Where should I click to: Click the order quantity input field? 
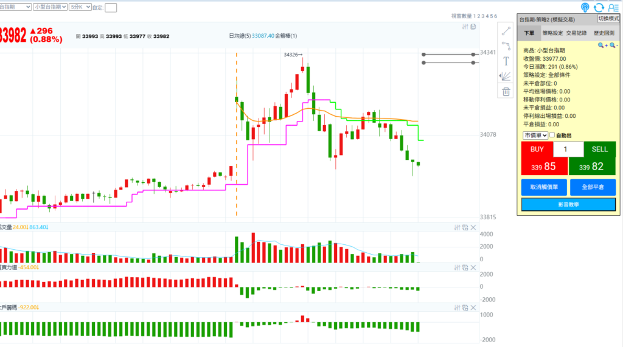(568, 149)
